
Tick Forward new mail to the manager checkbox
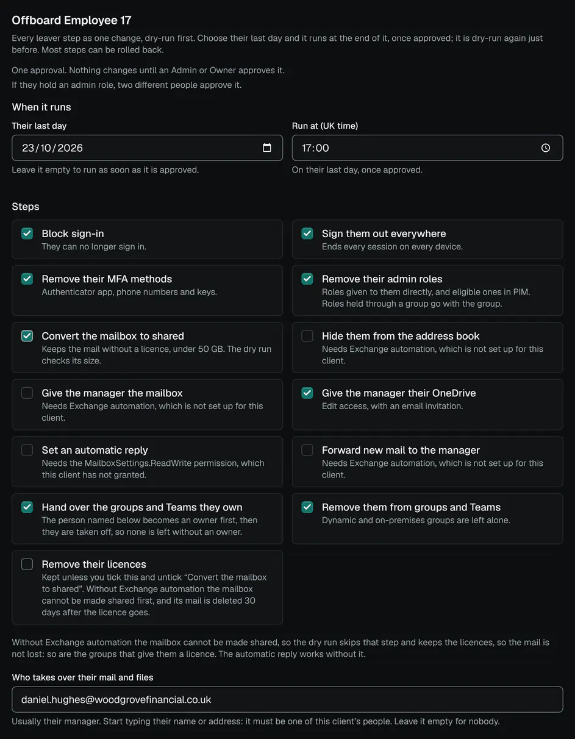[x=307, y=450]
